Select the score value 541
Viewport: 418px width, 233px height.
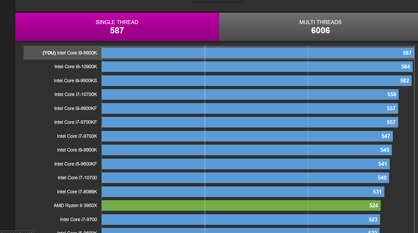(383, 164)
